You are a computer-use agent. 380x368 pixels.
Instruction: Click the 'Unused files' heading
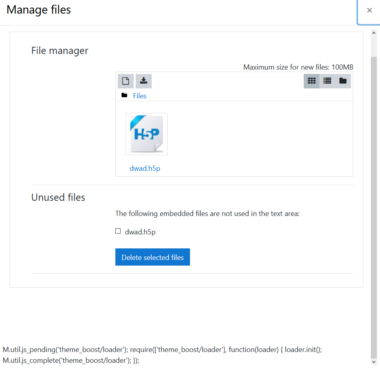click(58, 197)
